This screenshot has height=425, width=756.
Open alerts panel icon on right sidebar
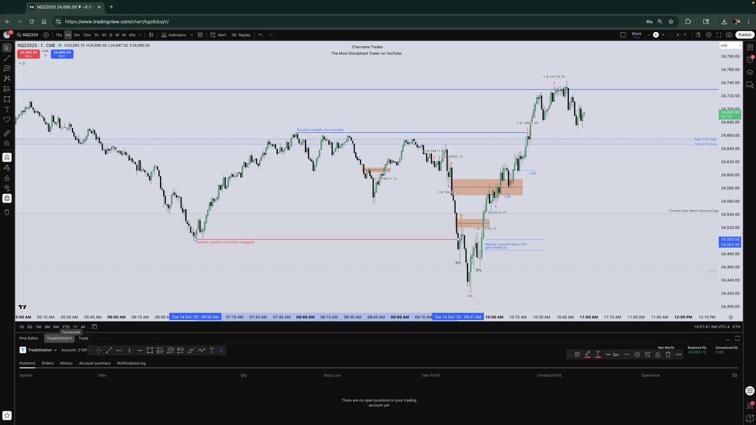click(750, 60)
